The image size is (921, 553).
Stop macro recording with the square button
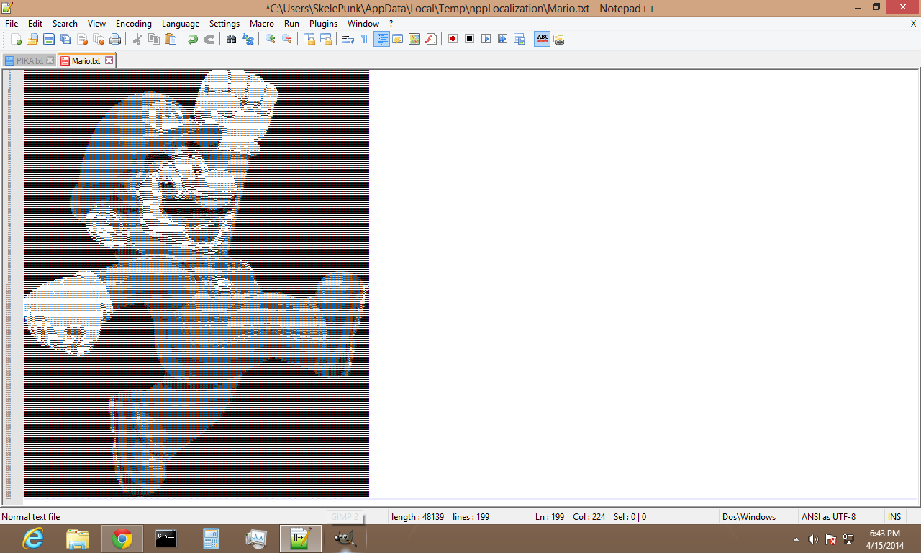point(469,39)
